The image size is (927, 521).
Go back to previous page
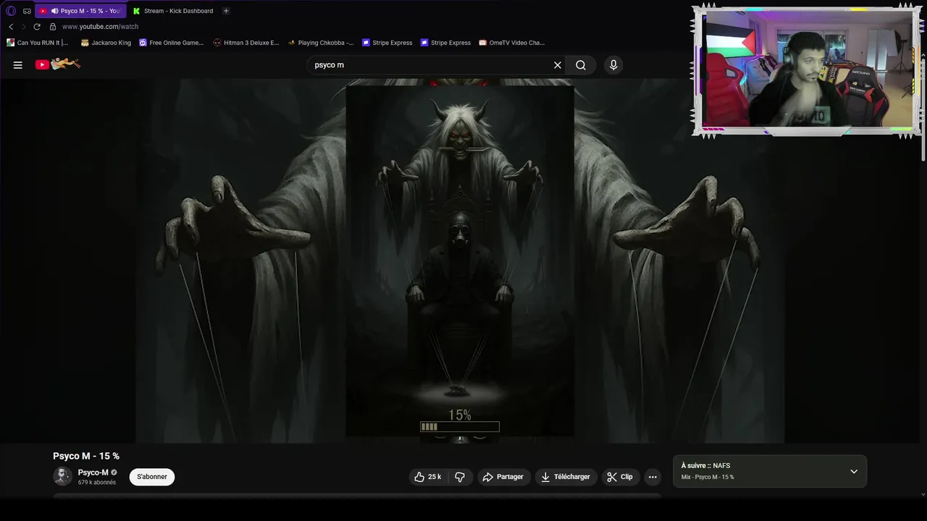coord(11,27)
